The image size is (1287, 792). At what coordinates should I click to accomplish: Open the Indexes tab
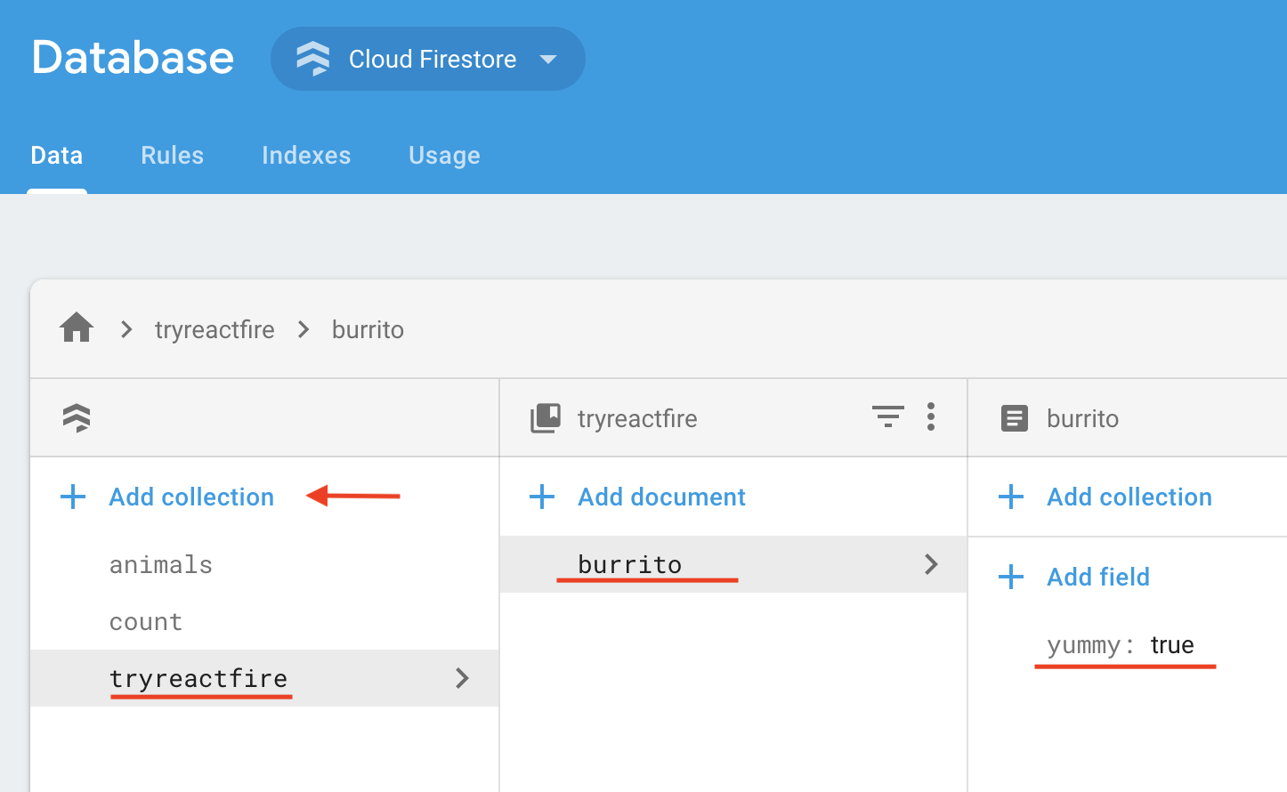(306, 156)
